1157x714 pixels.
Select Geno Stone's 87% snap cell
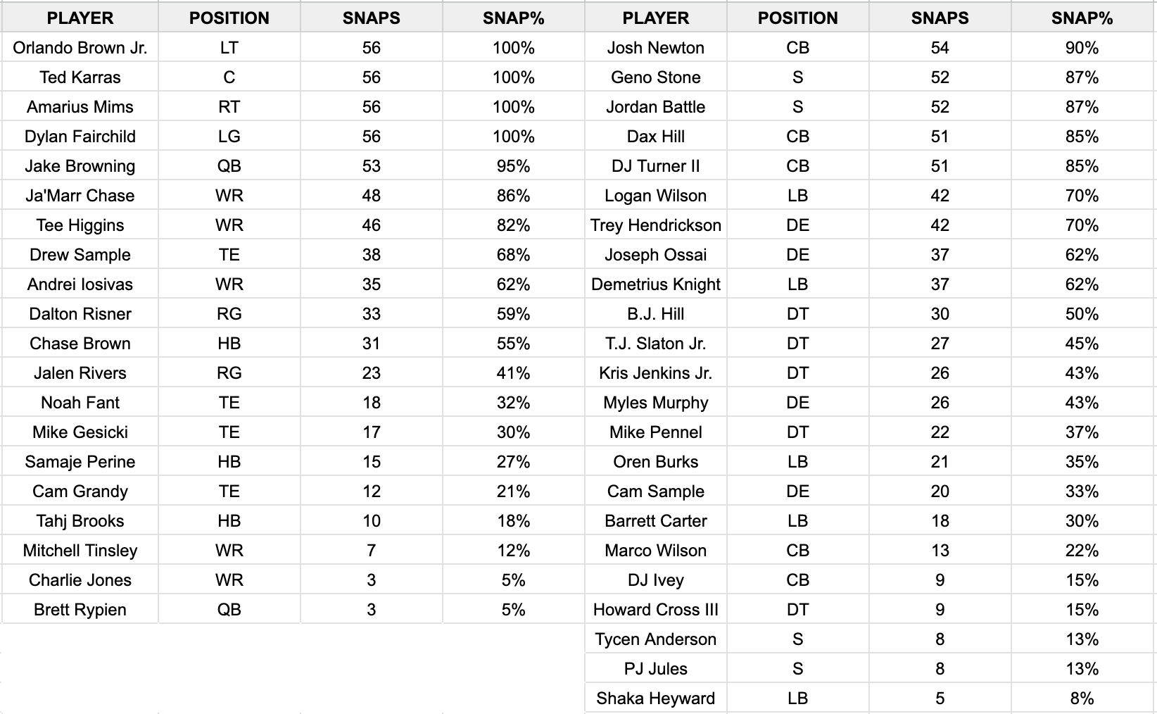pyautogui.click(x=1082, y=77)
